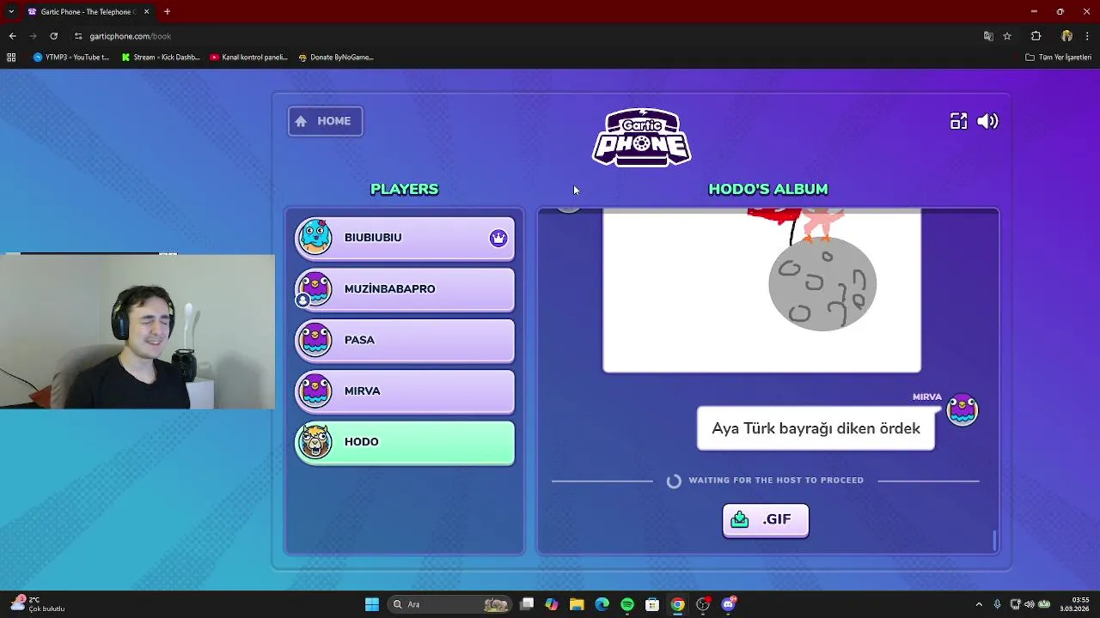
Task: Open Chrome three-dot menu
Action: pyautogui.click(x=1087, y=36)
